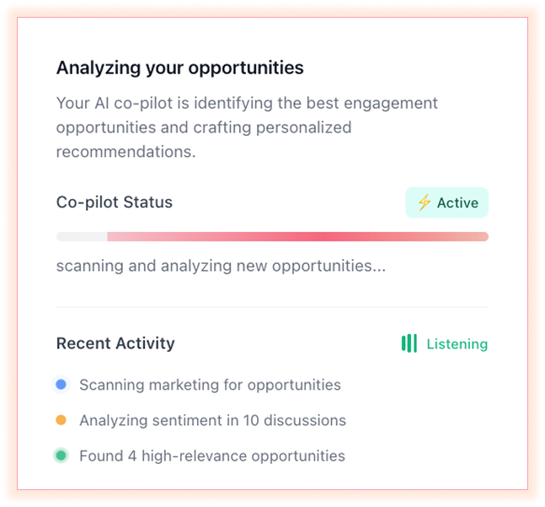The image size is (545, 507).
Task: Click the lightning bolt icon in the Active badge
Action: click(424, 202)
